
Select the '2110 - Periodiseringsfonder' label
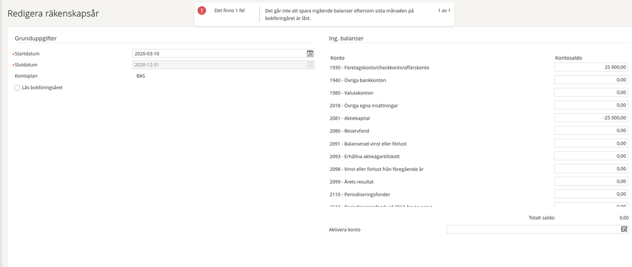(x=360, y=194)
